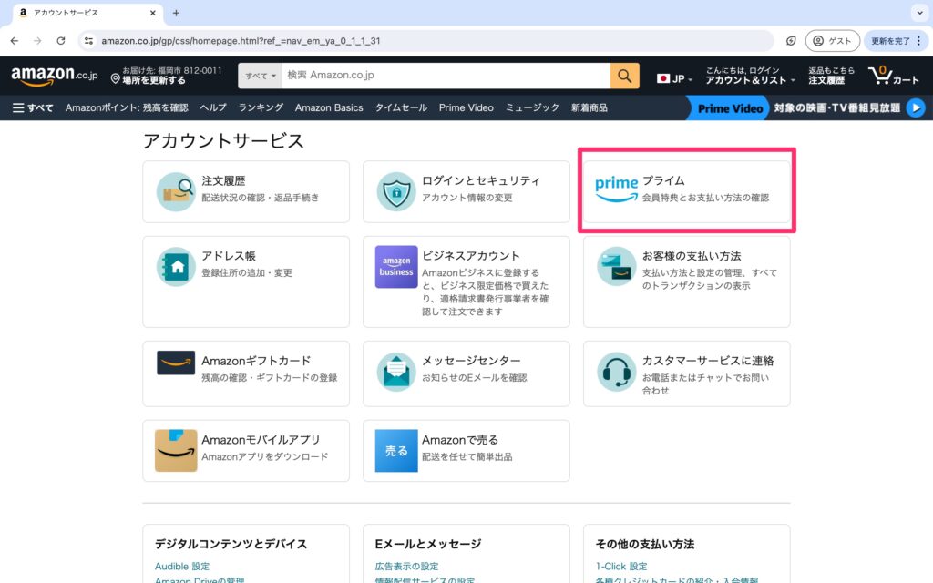This screenshot has height=583, width=933.
Task: Click the browser back arrow
Action: pyautogui.click(x=15, y=40)
